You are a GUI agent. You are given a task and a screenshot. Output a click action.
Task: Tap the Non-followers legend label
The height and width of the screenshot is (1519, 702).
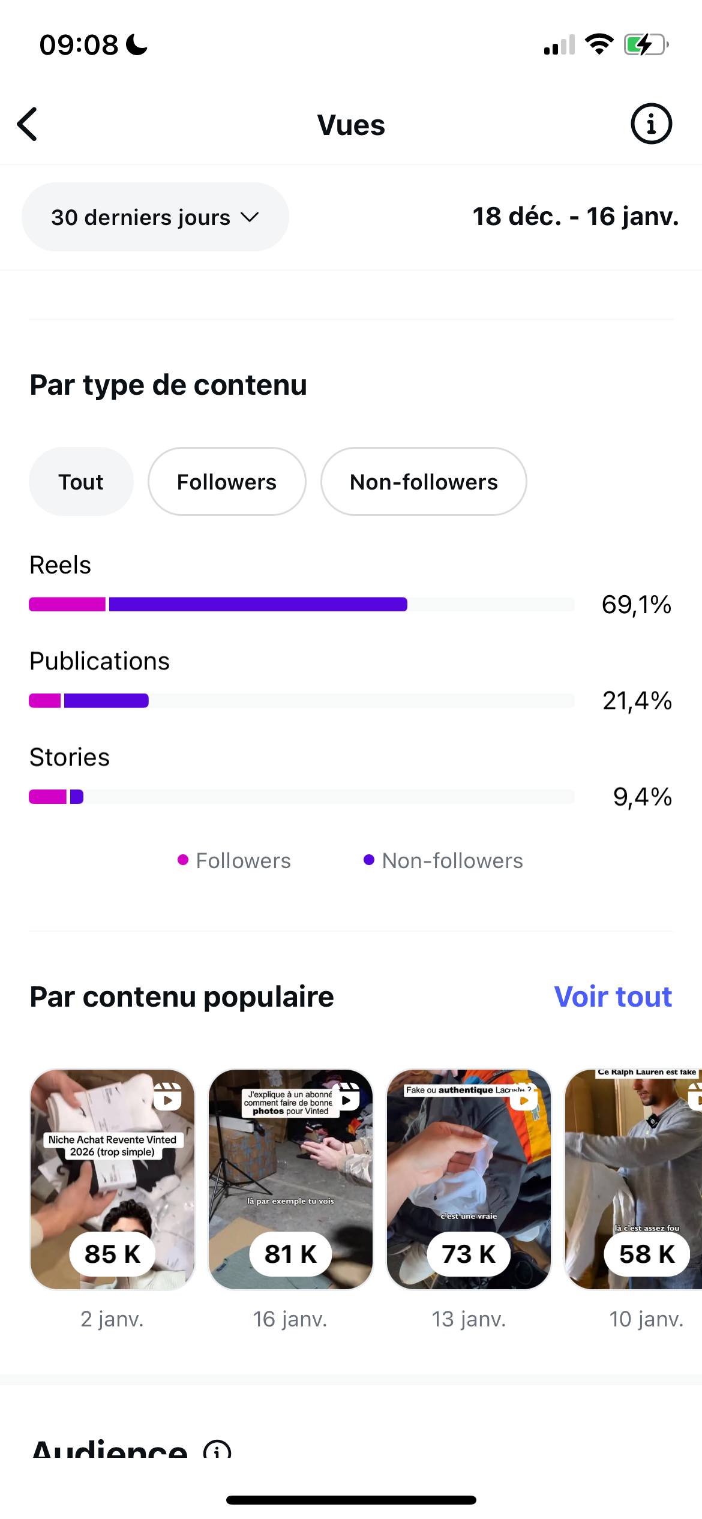(452, 861)
